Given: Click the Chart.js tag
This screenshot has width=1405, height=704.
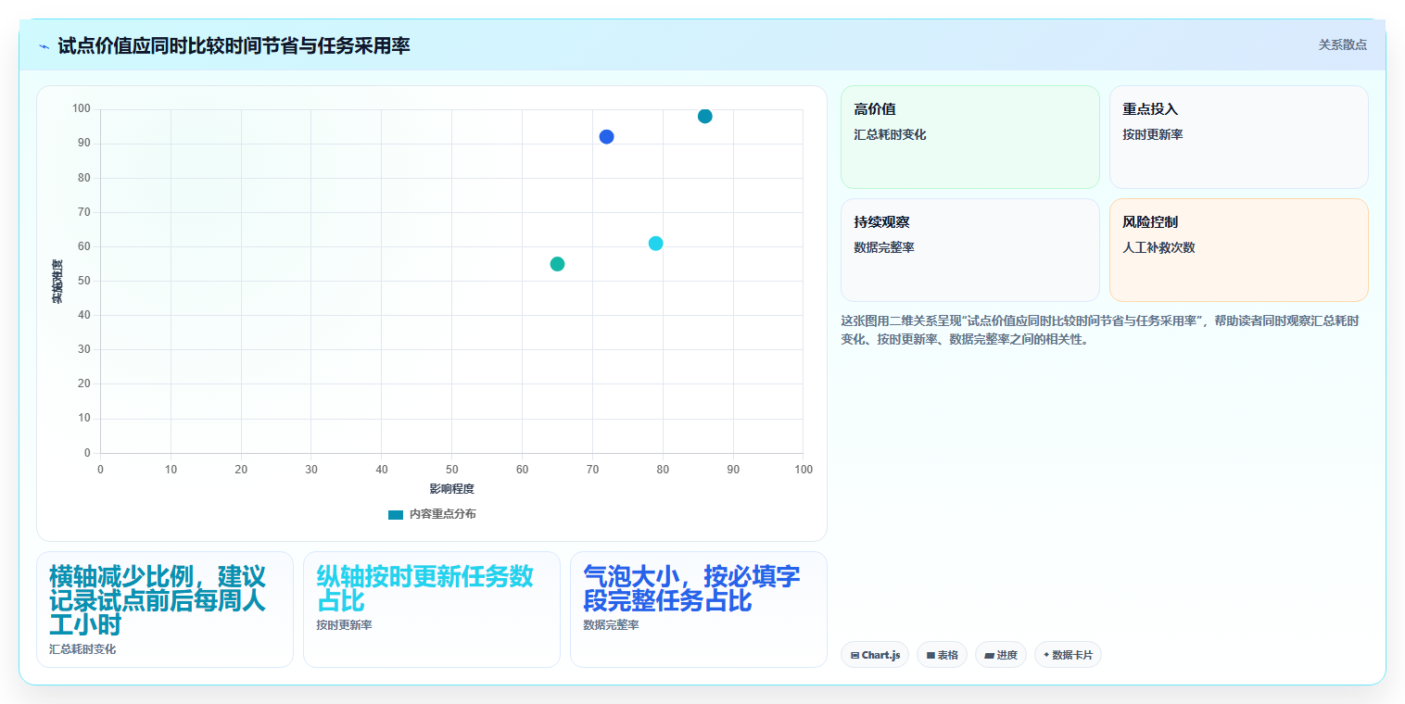Looking at the screenshot, I should click(x=874, y=655).
